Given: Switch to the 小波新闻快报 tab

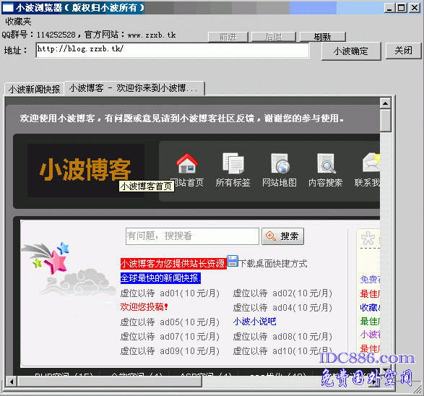Looking at the screenshot, I should pos(35,89).
